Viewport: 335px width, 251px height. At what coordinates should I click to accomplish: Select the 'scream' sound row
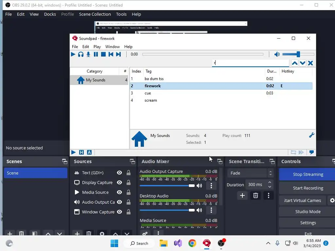(221, 100)
